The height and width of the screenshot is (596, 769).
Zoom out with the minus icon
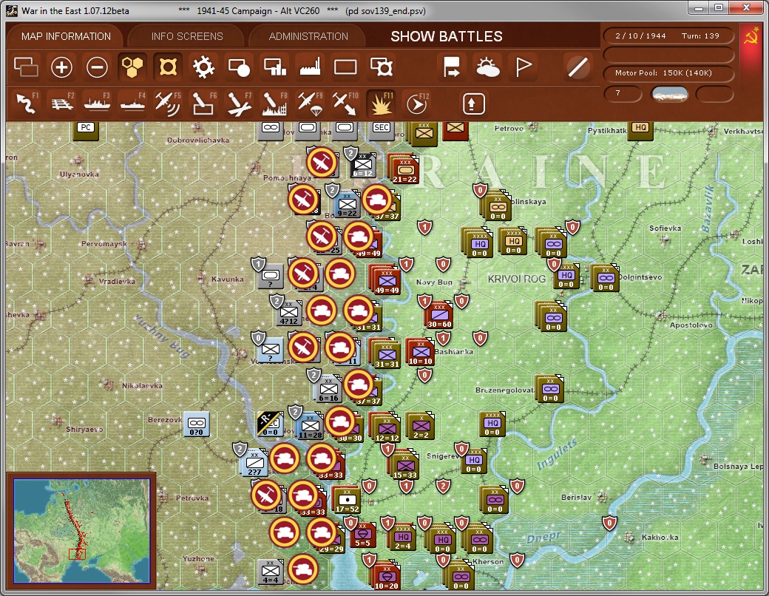pos(97,67)
